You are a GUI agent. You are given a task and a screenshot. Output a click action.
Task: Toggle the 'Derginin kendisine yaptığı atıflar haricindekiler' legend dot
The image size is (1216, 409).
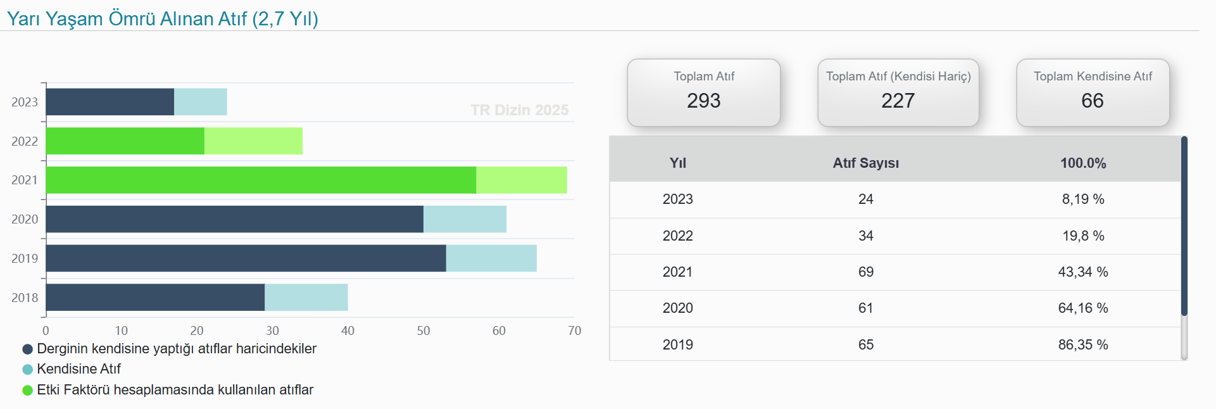(x=27, y=349)
